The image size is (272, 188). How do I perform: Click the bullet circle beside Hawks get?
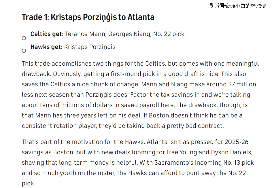24,51
